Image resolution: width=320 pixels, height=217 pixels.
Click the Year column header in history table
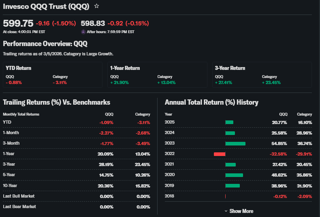coord(169,114)
